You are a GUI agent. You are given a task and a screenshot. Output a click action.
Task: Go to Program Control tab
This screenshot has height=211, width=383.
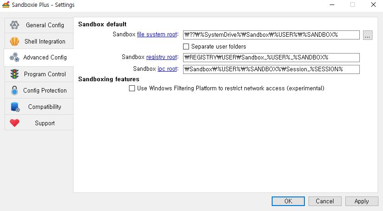click(x=39, y=74)
